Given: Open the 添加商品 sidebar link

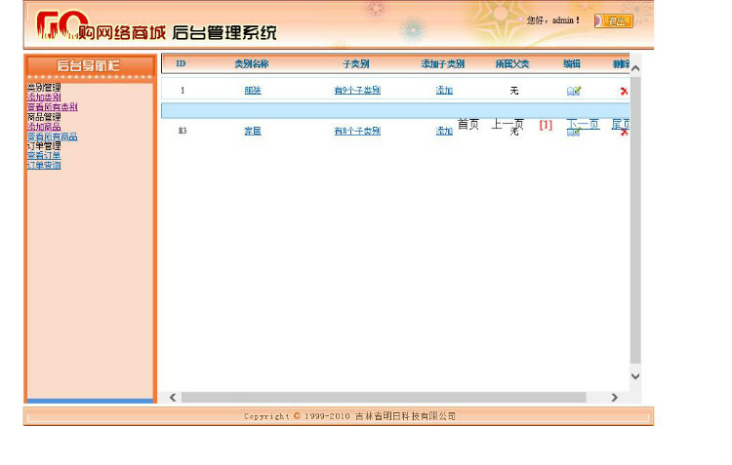Looking at the screenshot, I should point(44,127).
